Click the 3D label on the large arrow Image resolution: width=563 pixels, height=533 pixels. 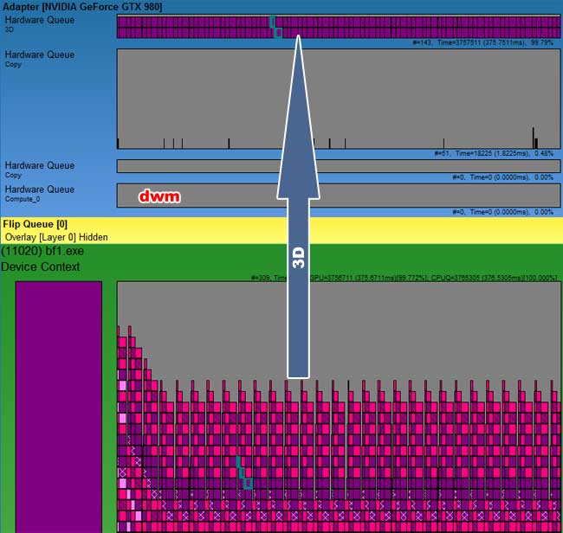297,255
